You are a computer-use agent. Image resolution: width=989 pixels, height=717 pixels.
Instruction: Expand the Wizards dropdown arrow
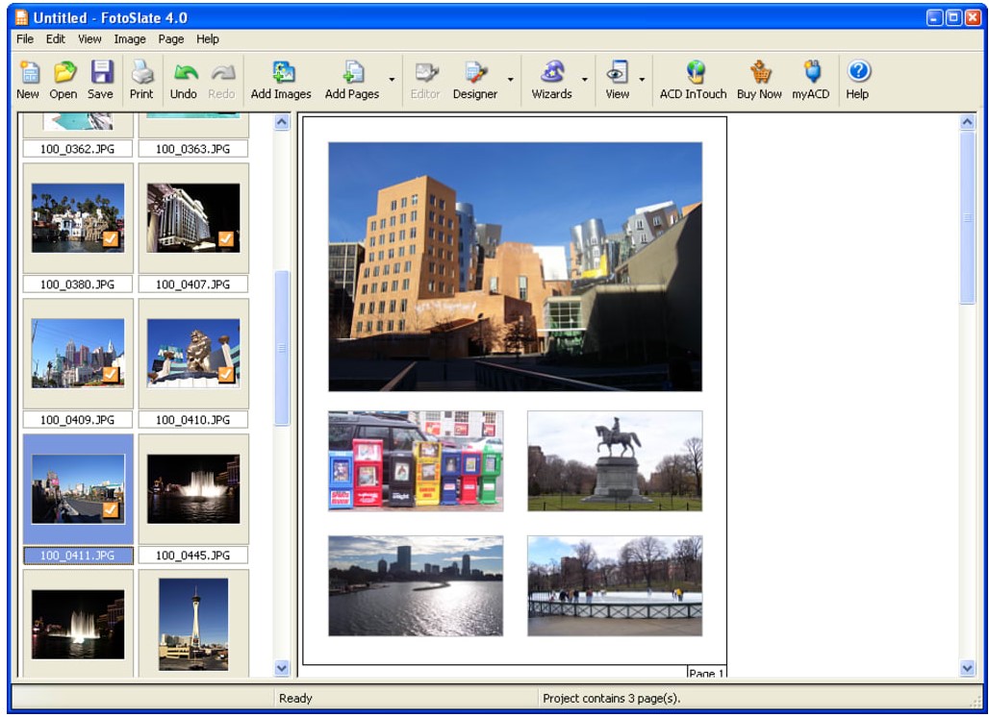click(585, 80)
